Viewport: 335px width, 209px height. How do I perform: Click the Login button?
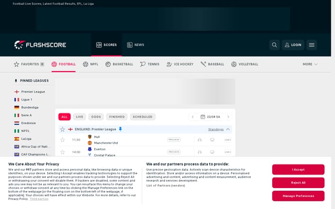(x=293, y=45)
